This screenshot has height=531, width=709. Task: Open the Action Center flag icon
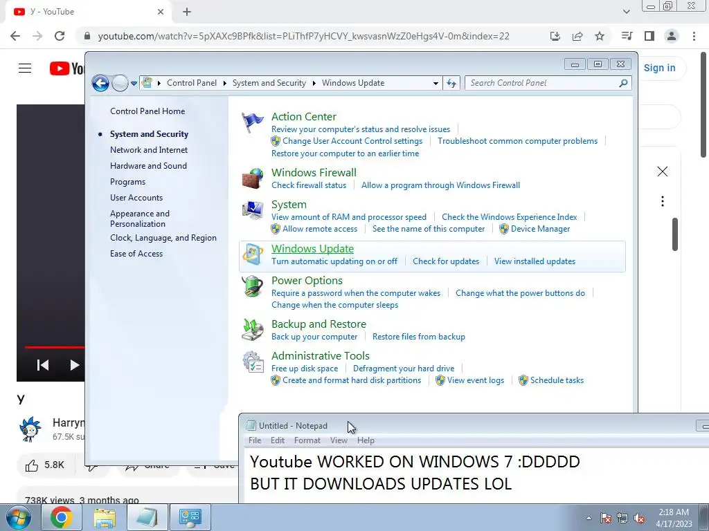coord(252,122)
